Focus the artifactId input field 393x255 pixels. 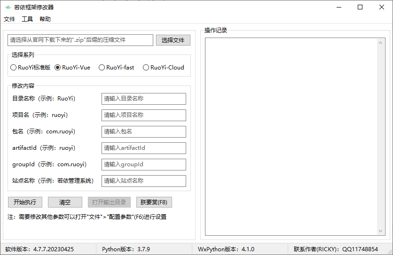click(x=144, y=148)
